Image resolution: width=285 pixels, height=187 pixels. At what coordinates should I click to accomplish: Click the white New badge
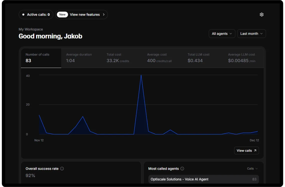[62, 15]
